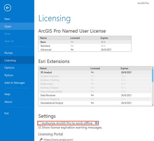Select the Advanced license row

coord(85,50)
